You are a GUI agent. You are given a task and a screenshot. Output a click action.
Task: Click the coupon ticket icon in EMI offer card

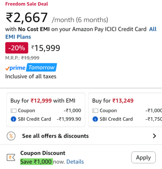(14, 111)
